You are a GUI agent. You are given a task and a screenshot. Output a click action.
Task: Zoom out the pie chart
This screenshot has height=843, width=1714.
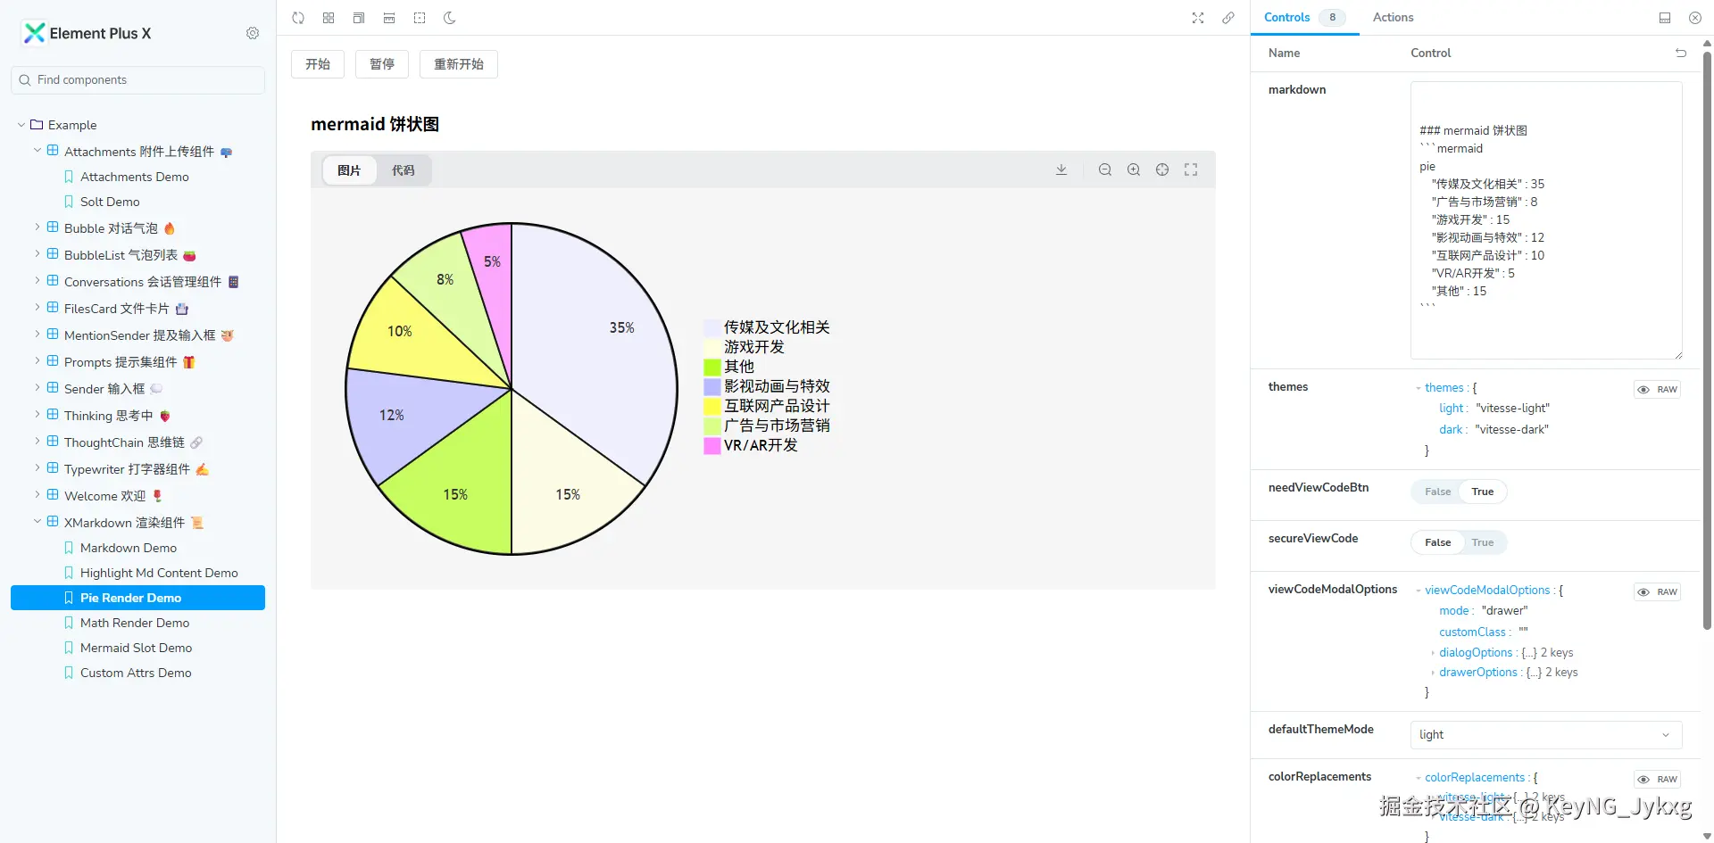click(1105, 169)
